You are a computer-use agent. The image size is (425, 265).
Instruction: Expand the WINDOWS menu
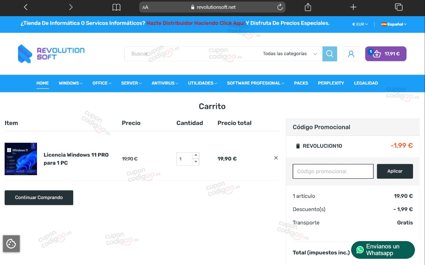[x=71, y=83]
